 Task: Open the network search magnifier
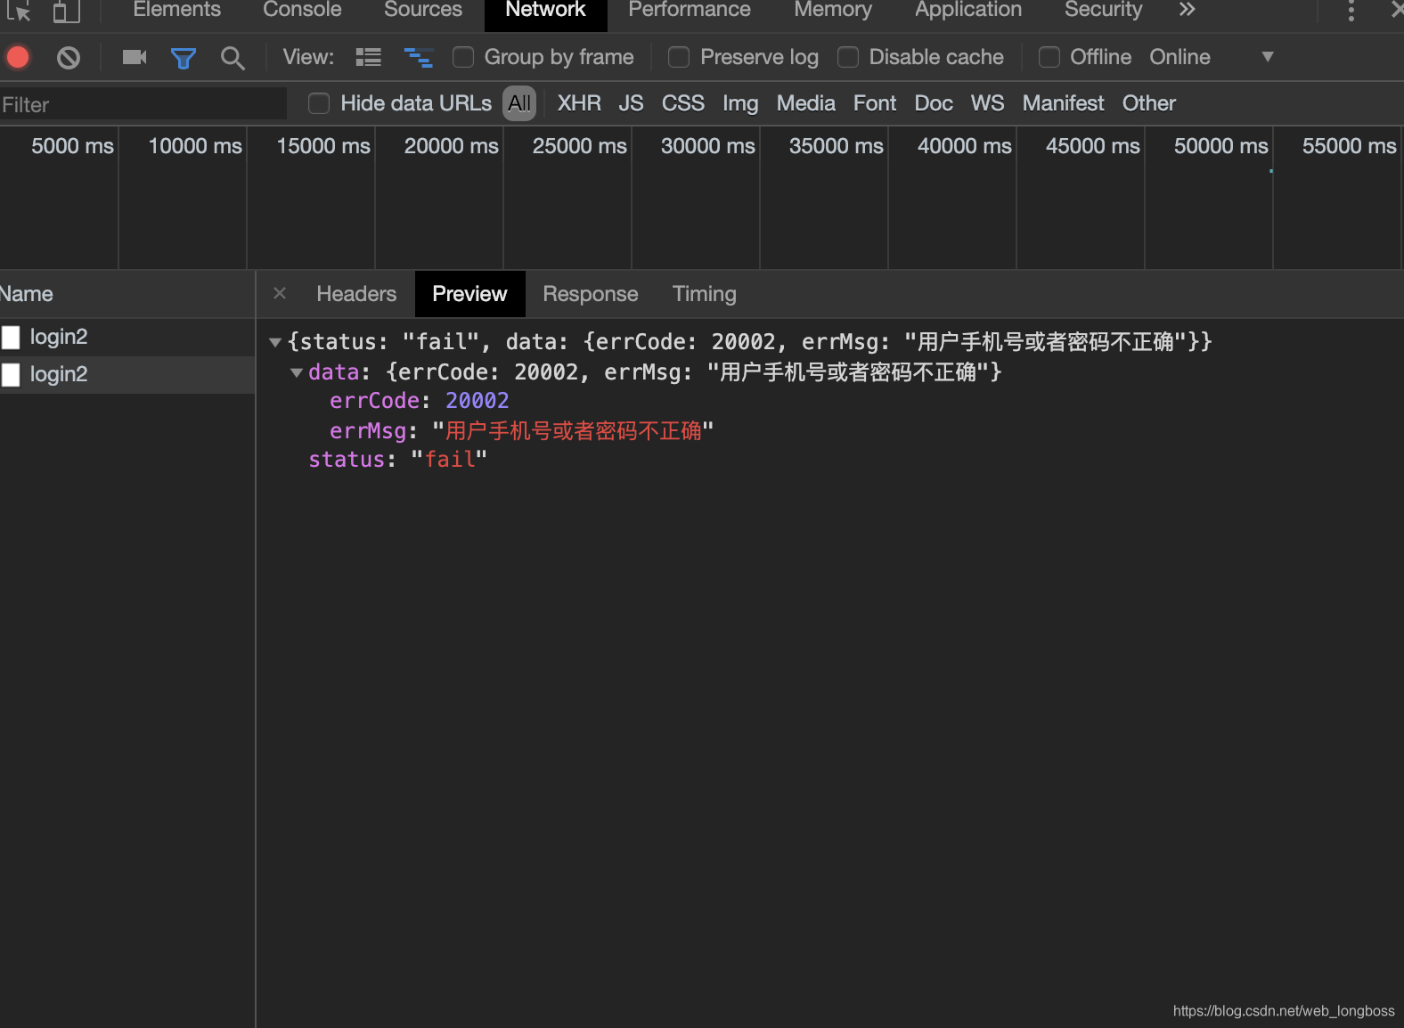click(233, 58)
